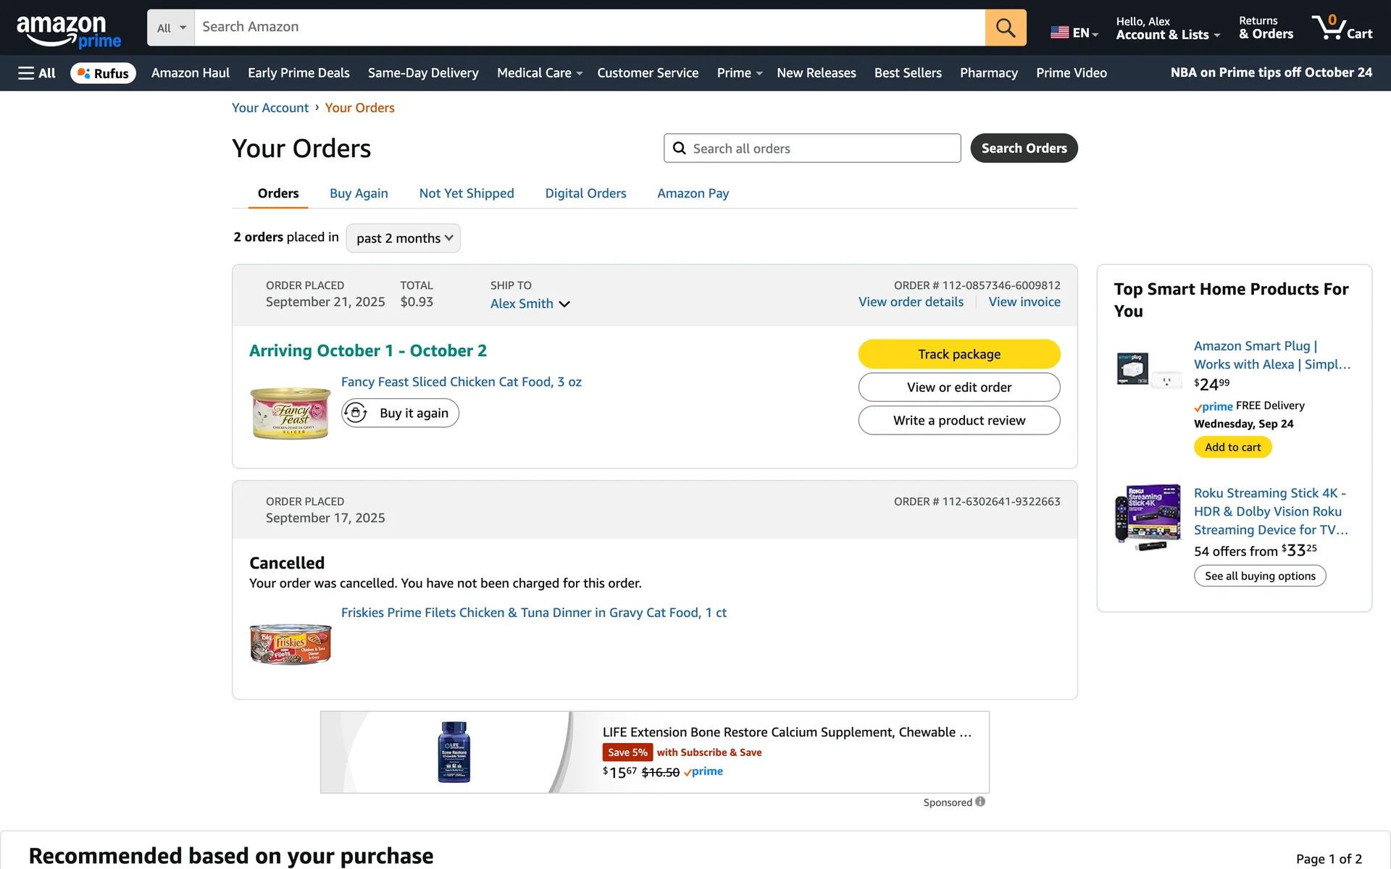Expand the Alex Smith ship-to details
The height and width of the screenshot is (869, 1391).
[530, 303]
